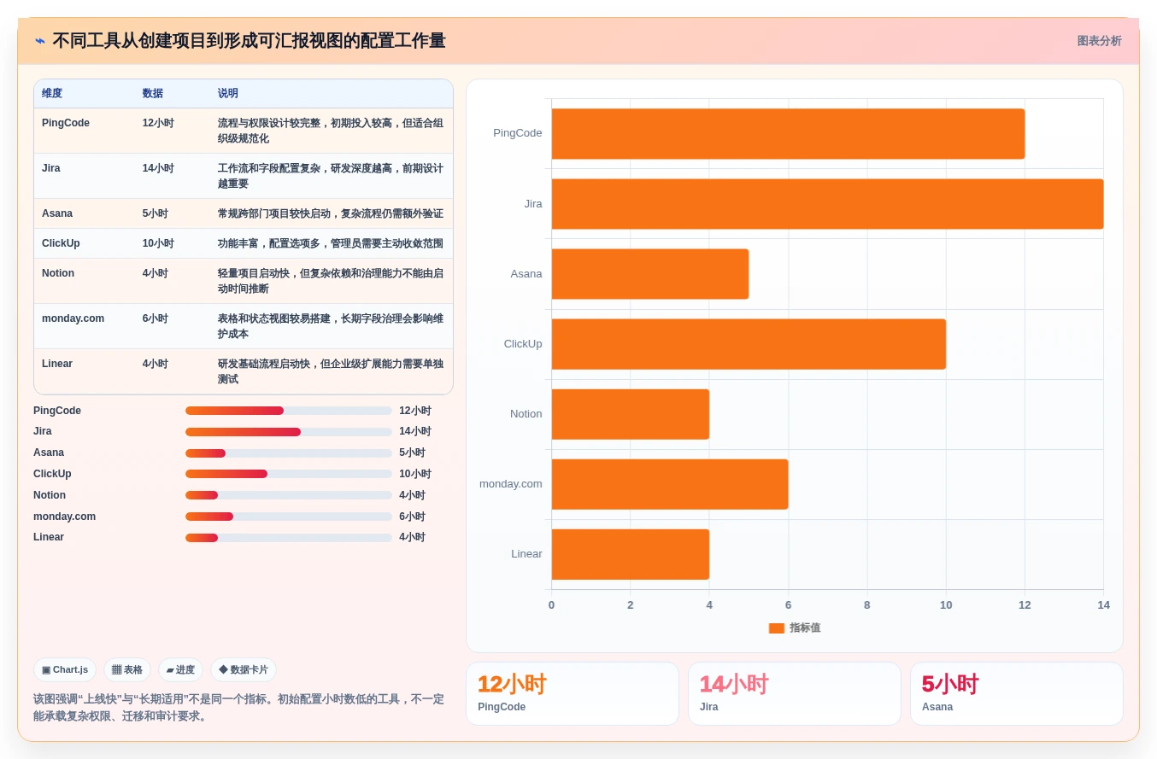The height and width of the screenshot is (759, 1157).
Task: Click the Notion progress bar
Action: click(289, 495)
